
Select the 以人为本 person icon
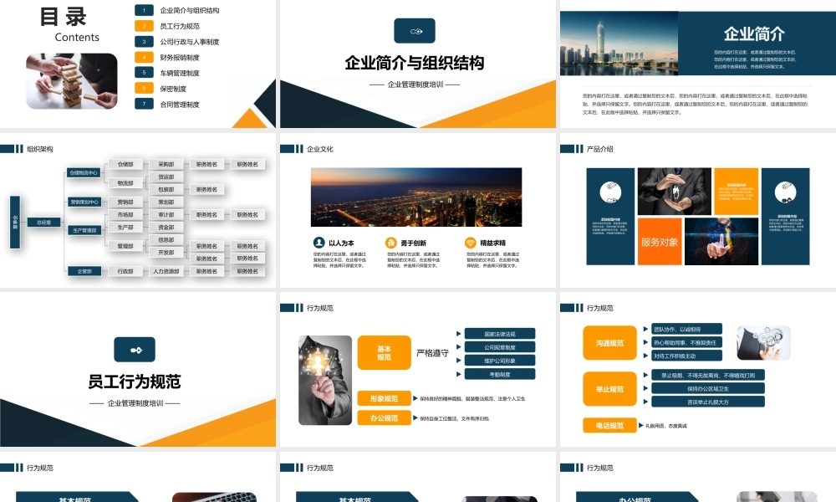point(318,240)
